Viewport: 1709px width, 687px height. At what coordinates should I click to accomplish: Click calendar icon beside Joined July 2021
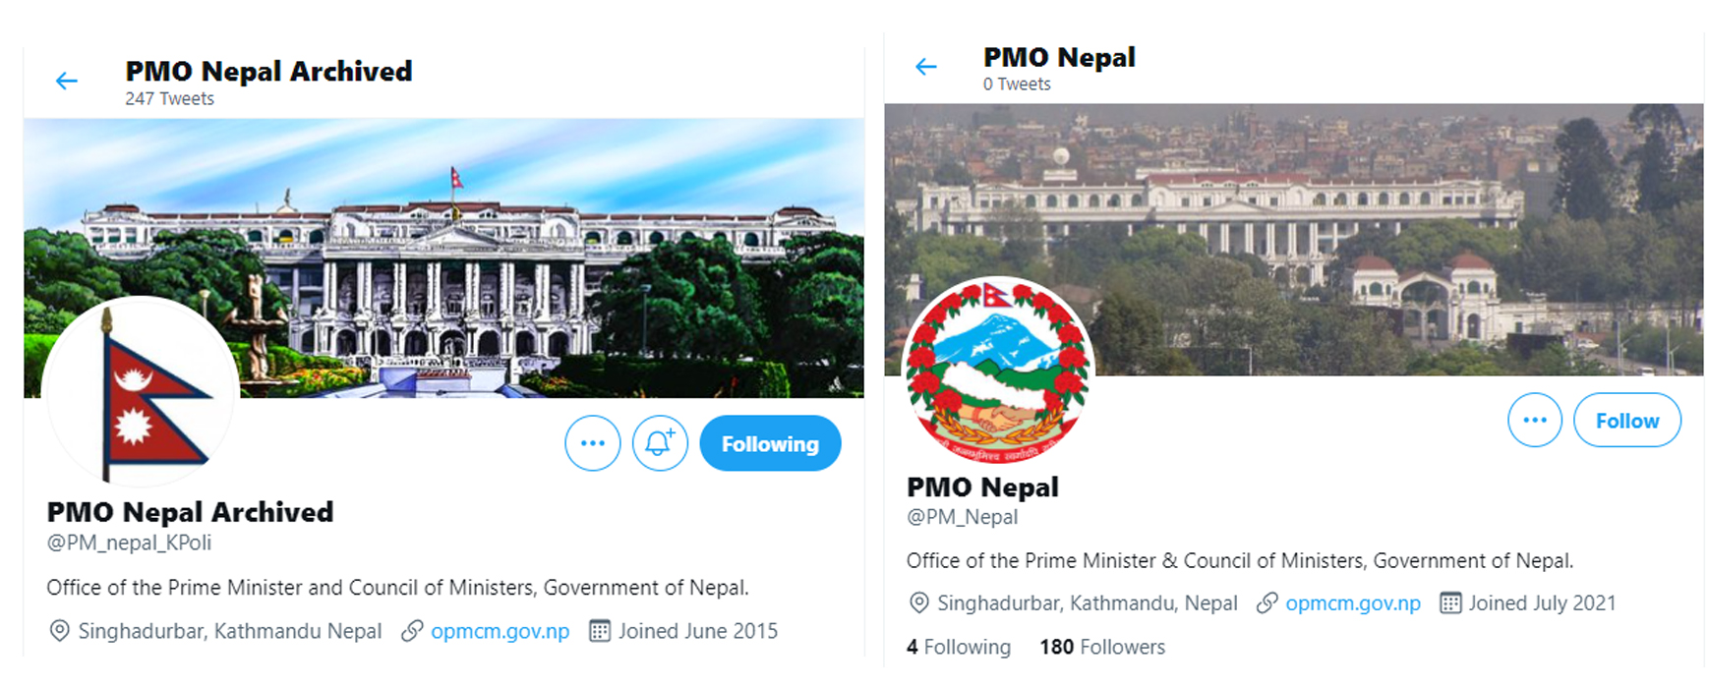click(x=1450, y=602)
